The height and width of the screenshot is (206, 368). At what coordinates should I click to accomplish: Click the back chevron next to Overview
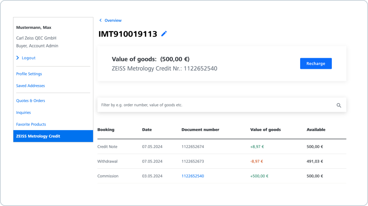pyautogui.click(x=100, y=20)
